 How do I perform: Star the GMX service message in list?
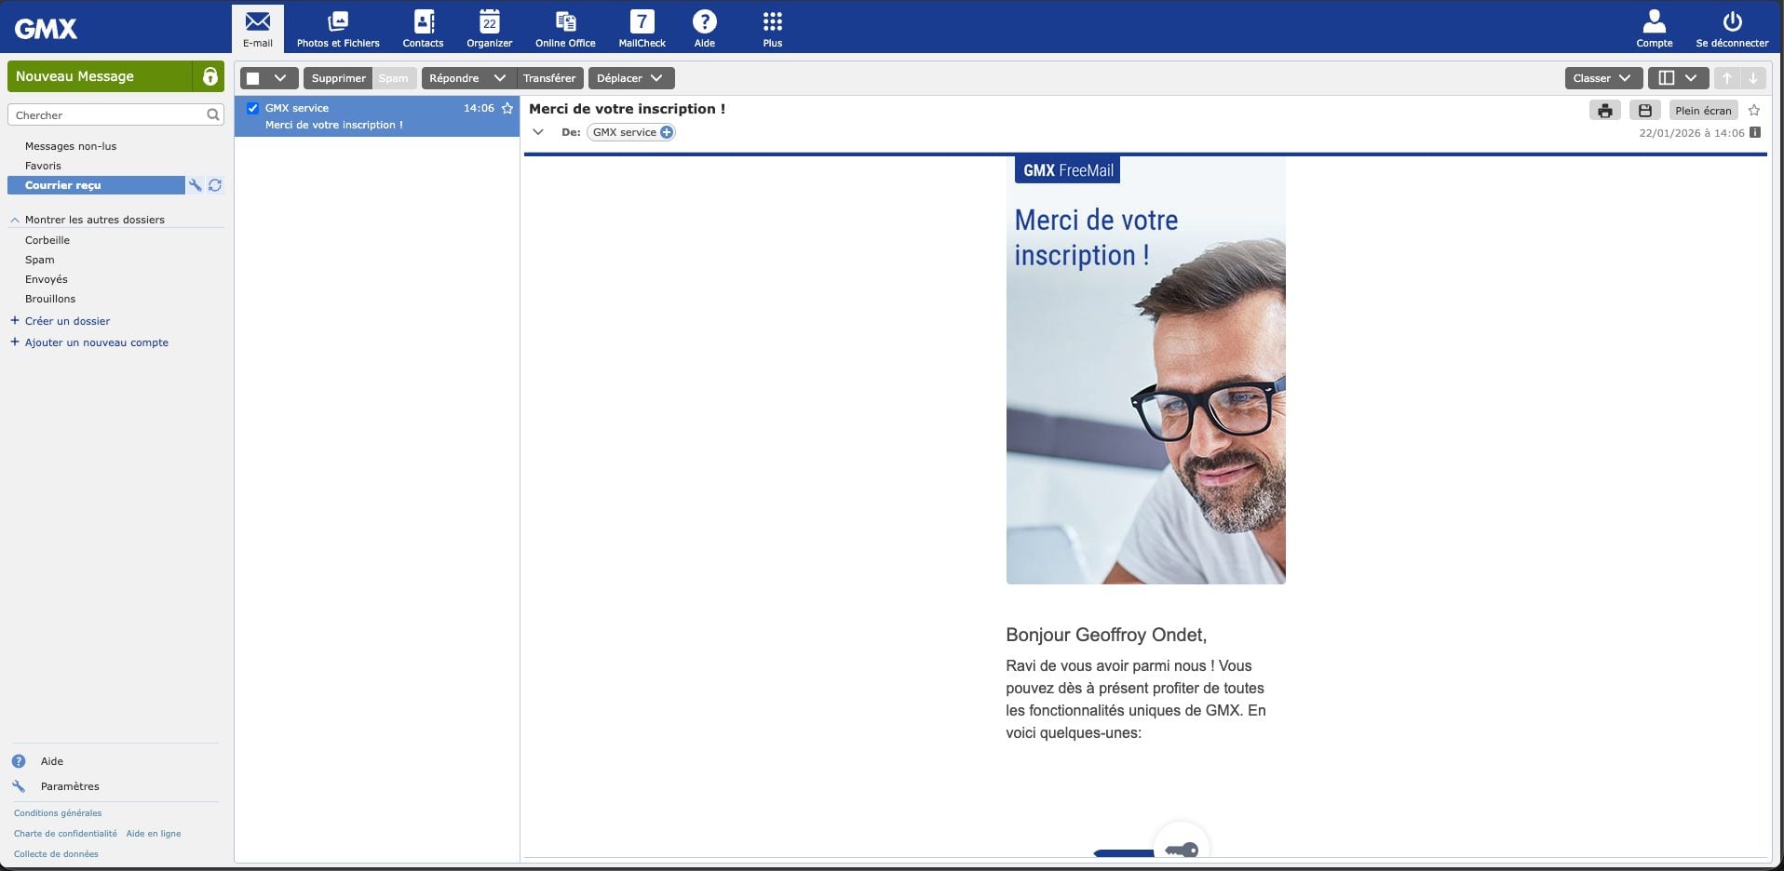pyautogui.click(x=507, y=108)
